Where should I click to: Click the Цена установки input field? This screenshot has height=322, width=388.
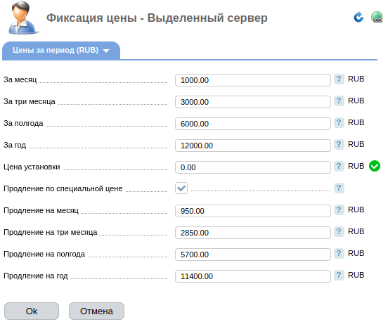point(253,167)
